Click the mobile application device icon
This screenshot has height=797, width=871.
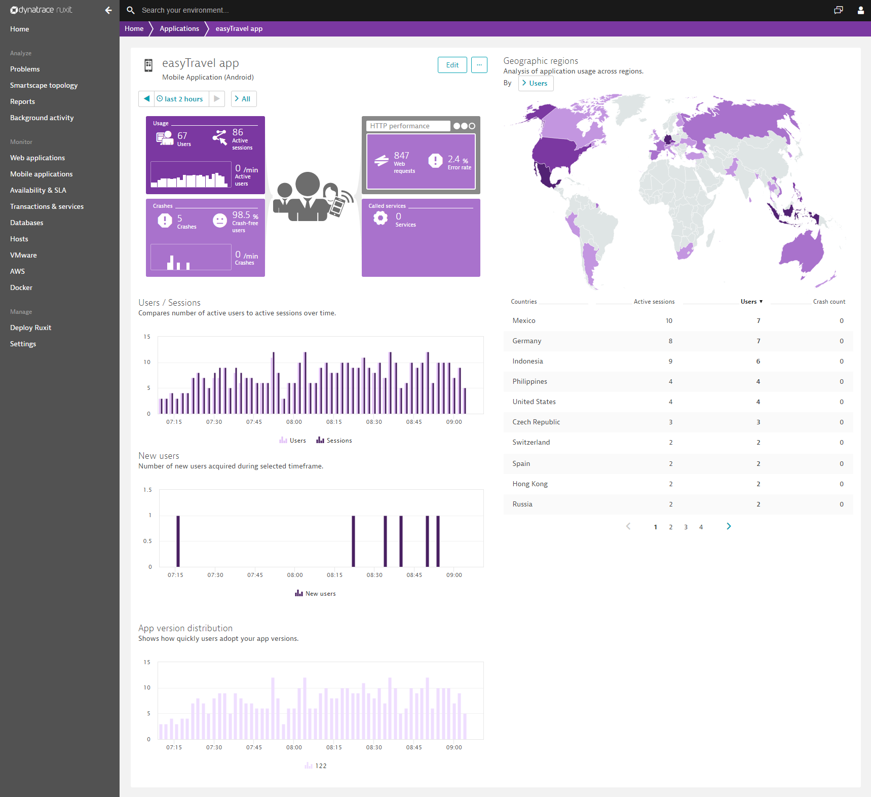148,65
